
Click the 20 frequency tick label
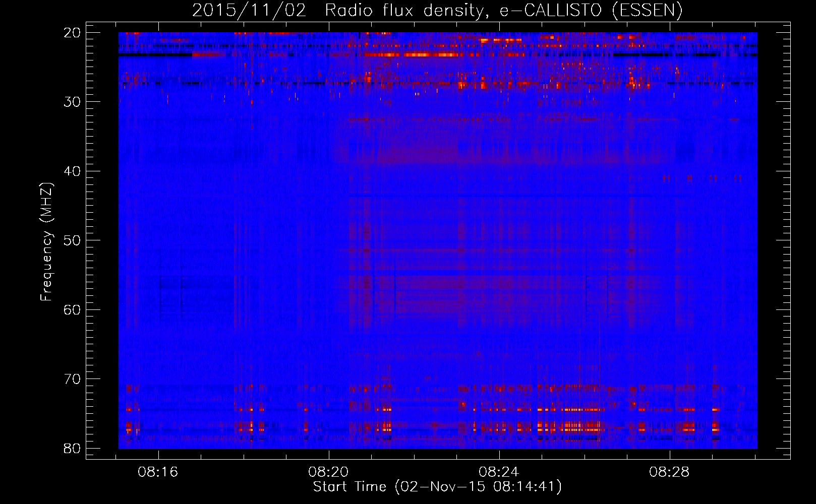click(73, 33)
